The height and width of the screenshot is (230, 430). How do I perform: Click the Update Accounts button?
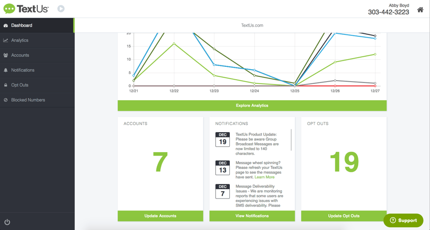click(161, 216)
